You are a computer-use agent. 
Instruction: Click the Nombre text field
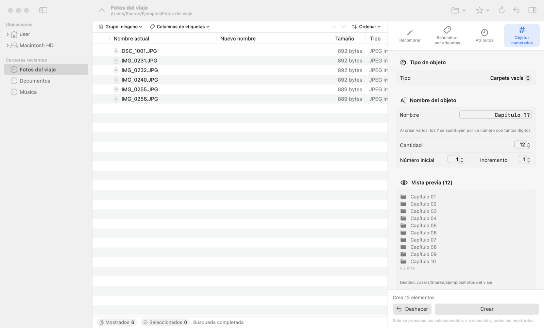pyautogui.click(x=495, y=115)
